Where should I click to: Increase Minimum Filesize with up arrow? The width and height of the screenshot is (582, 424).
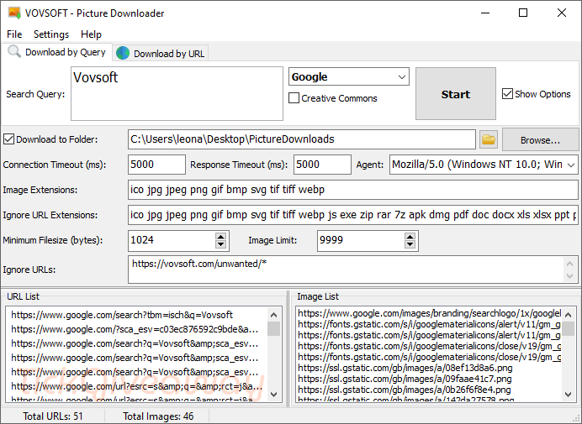221,237
